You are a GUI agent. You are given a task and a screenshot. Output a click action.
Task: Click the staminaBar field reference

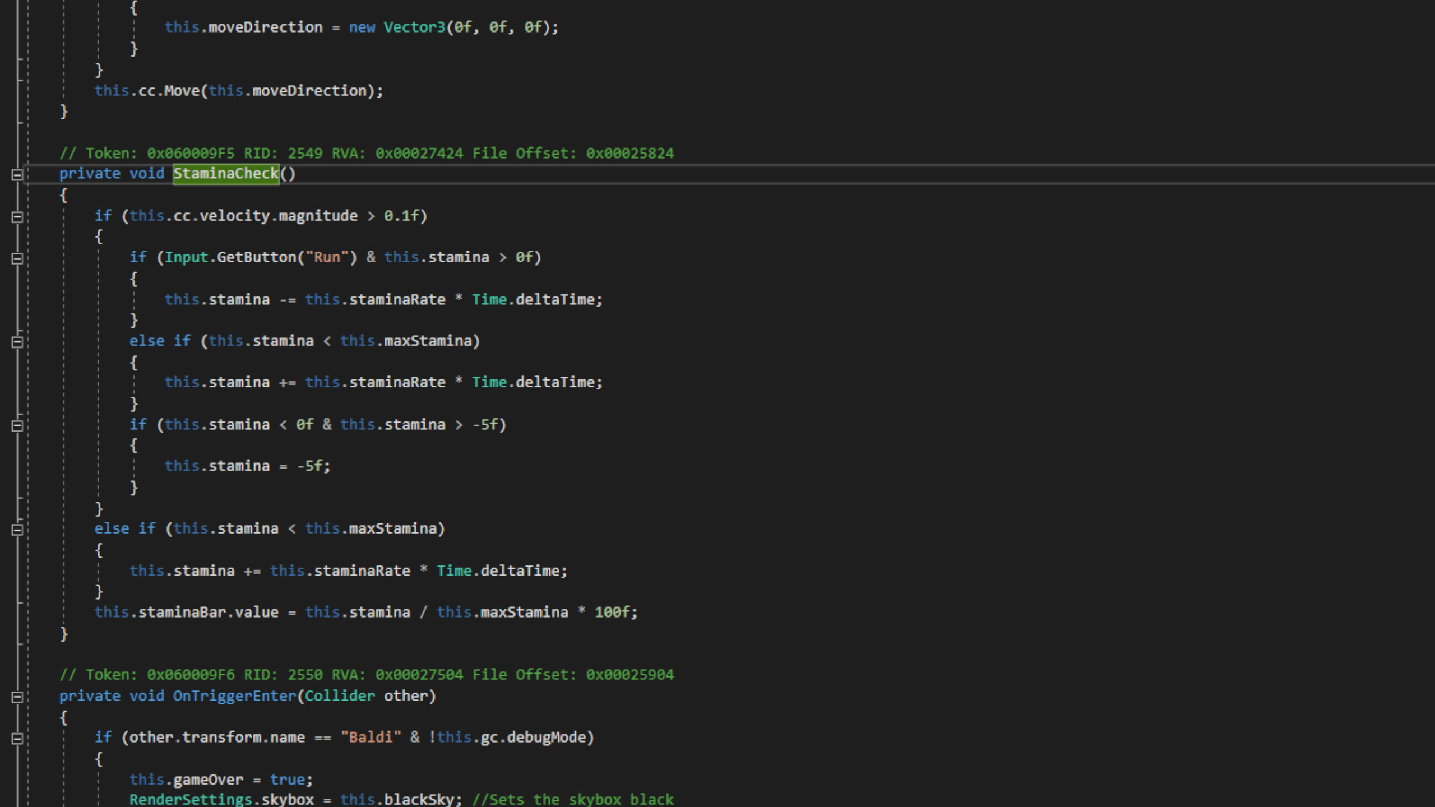click(x=182, y=612)
